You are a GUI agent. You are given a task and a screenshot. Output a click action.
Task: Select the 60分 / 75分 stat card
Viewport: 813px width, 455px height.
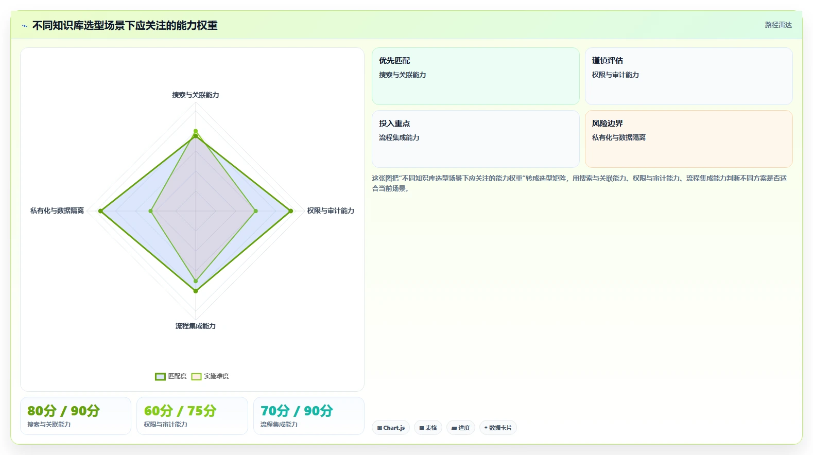click(192, 416)
